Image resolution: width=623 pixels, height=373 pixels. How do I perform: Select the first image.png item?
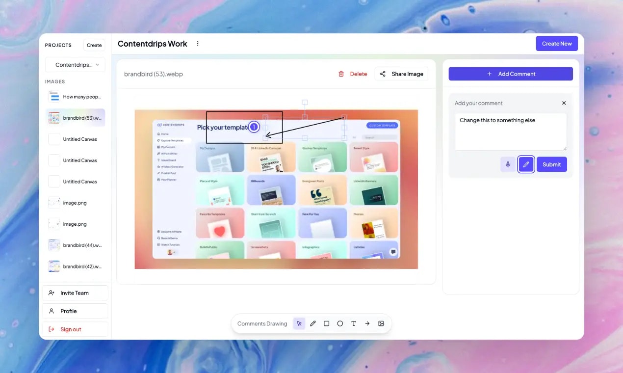75,203
